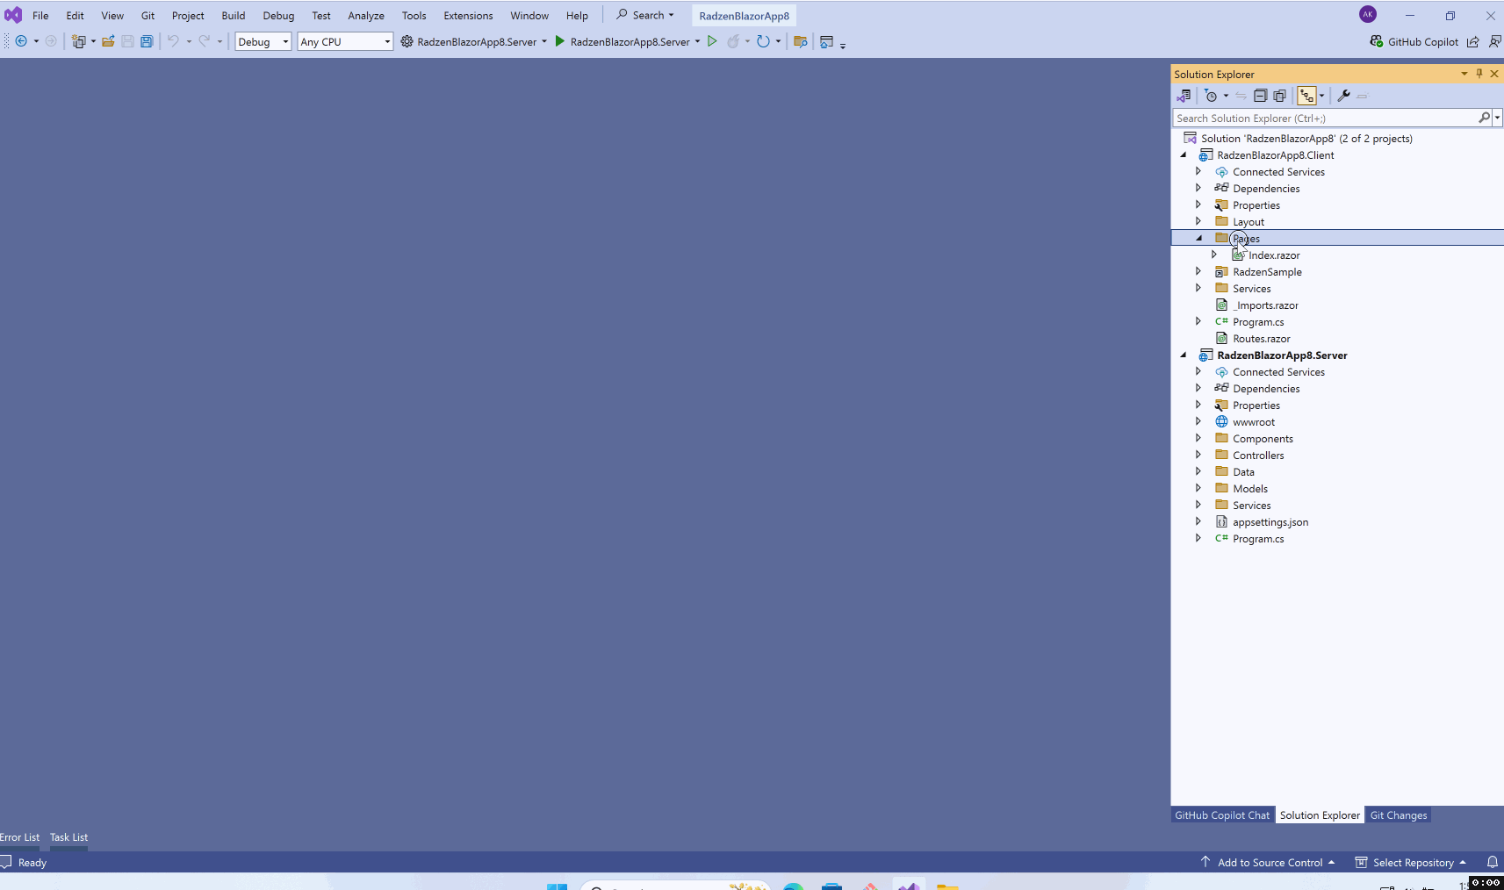
Task: Click the circular Restart arrow icon
Action: tap(763, 41)
